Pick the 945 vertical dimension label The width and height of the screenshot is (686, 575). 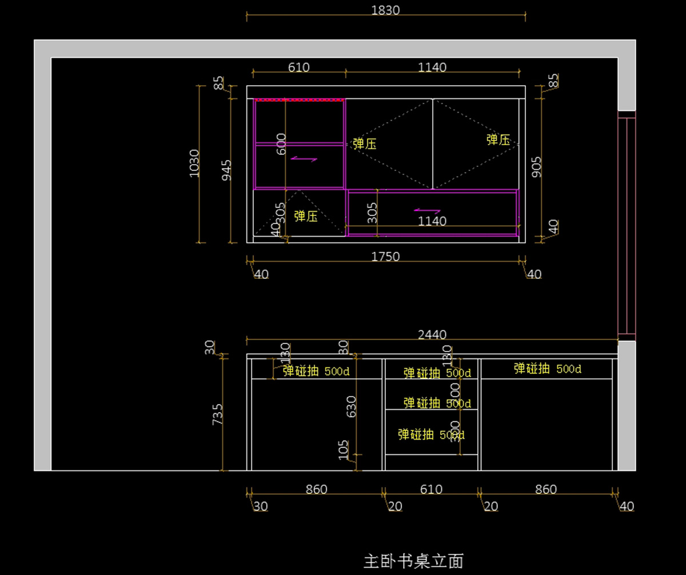tap(226, 171)
